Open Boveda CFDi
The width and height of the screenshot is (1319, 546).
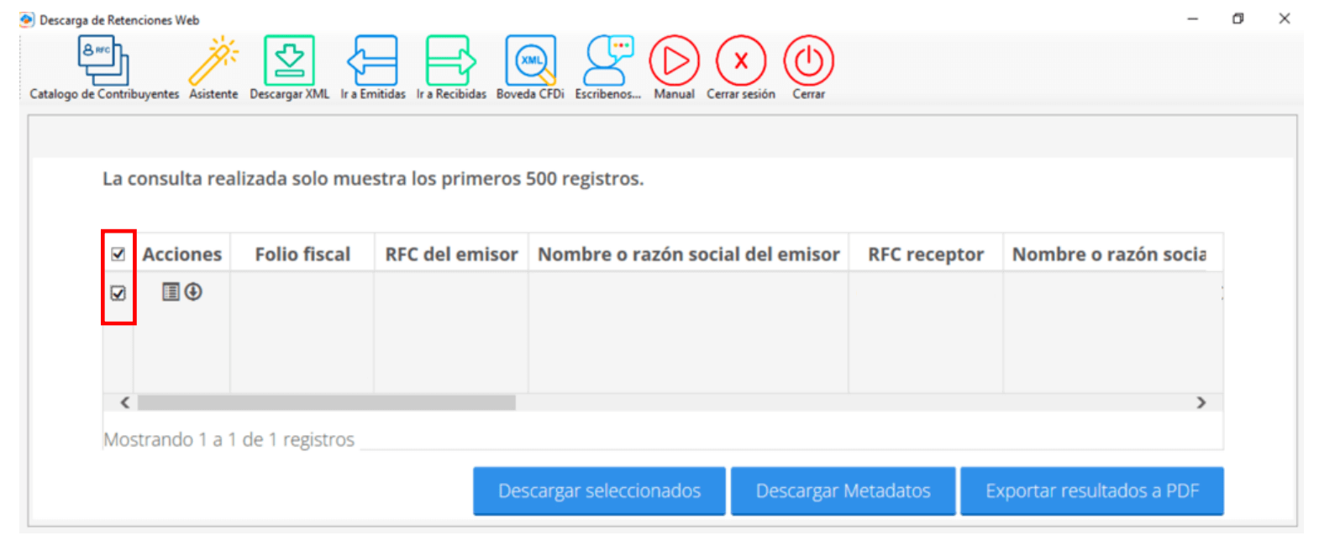click(x=530, y=67)
